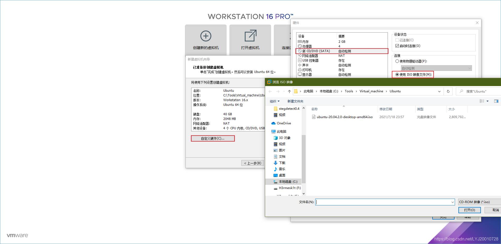The width and height of the screenshot is (501, 244).
Task: Open the file name history dropdown
Action: [x=452, y=202]
